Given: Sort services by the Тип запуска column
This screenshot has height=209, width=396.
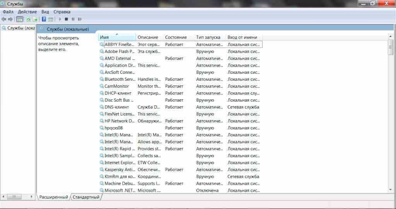Looking at the screenshot, I should pos(208,37).
